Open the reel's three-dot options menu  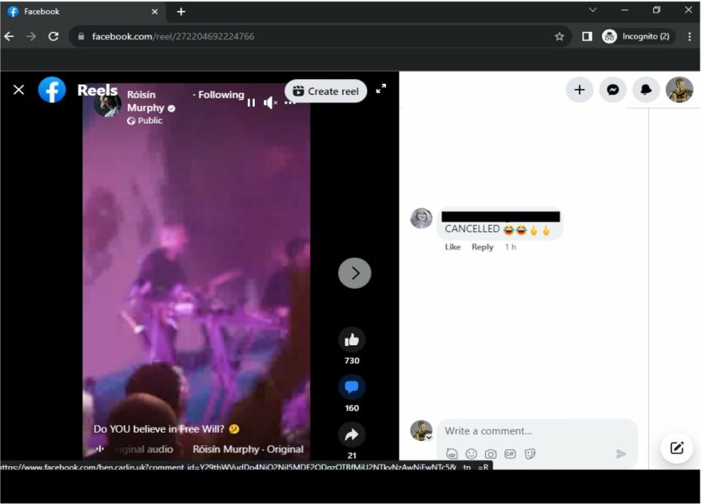tap(290, 102)
